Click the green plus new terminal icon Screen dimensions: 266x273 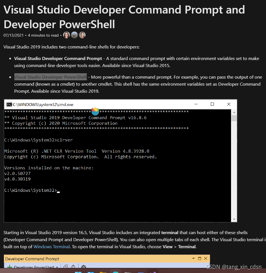click(x=10, y=267)
